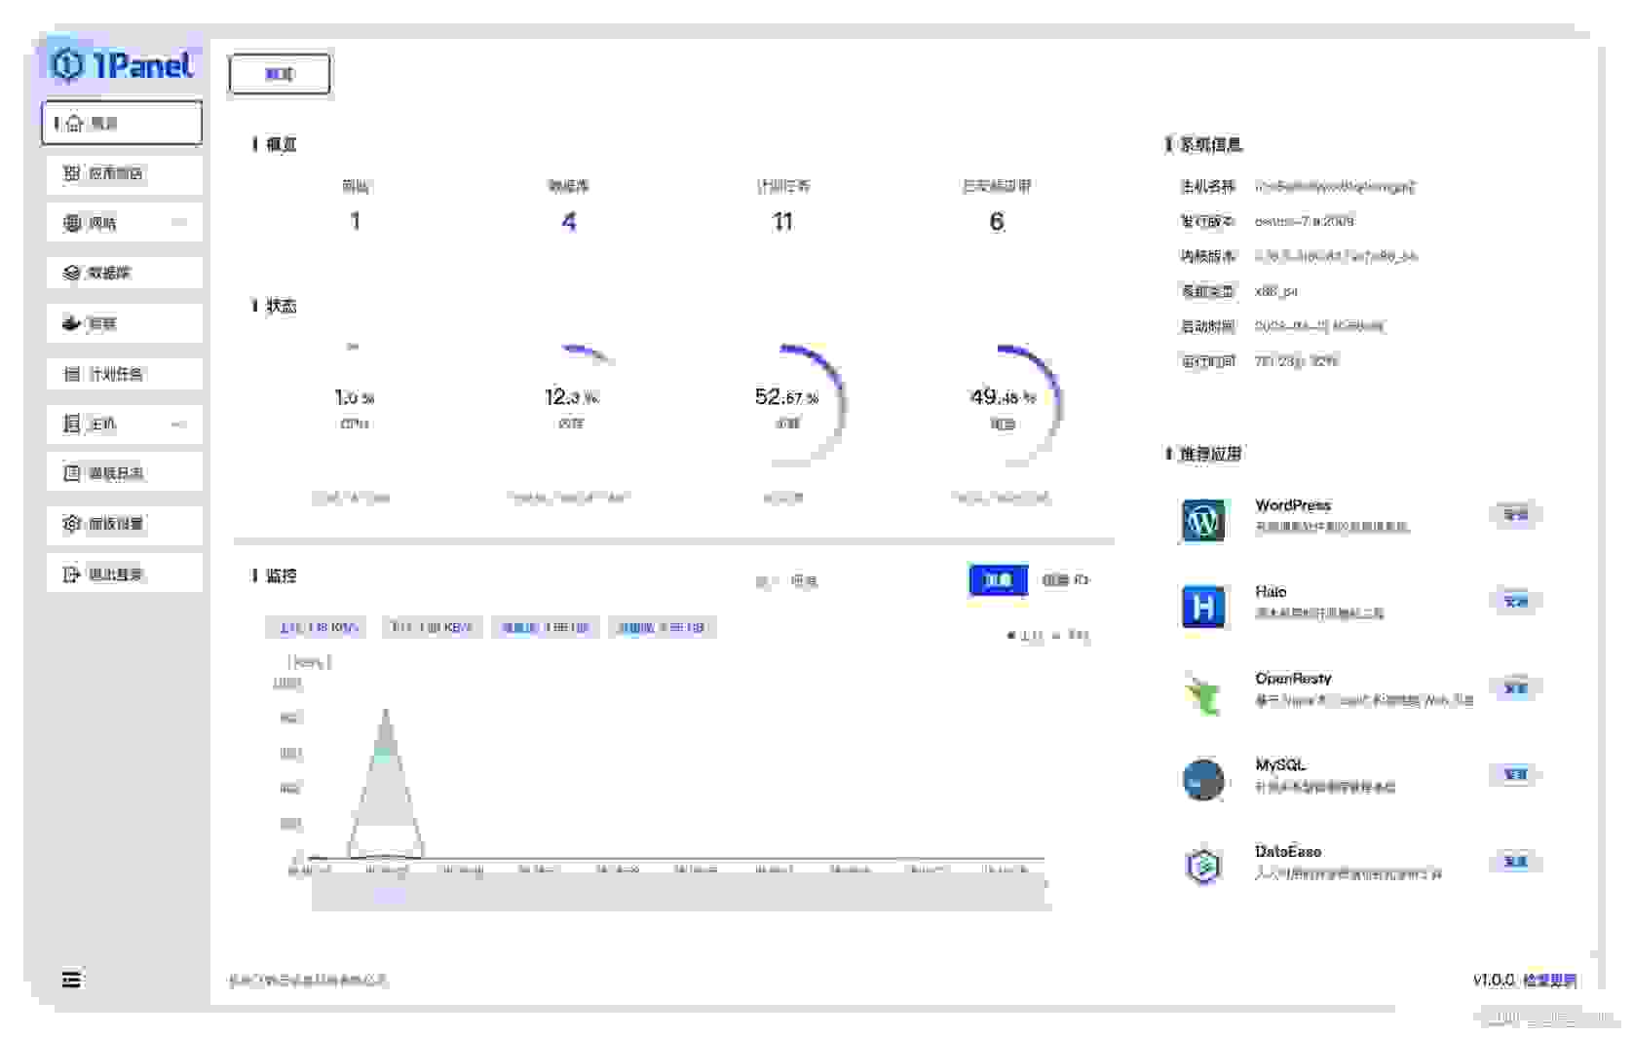The width and height of the screenshot is (1633, 1037).
Task: Click the scheduled tasks count 11
Action: 782,222
